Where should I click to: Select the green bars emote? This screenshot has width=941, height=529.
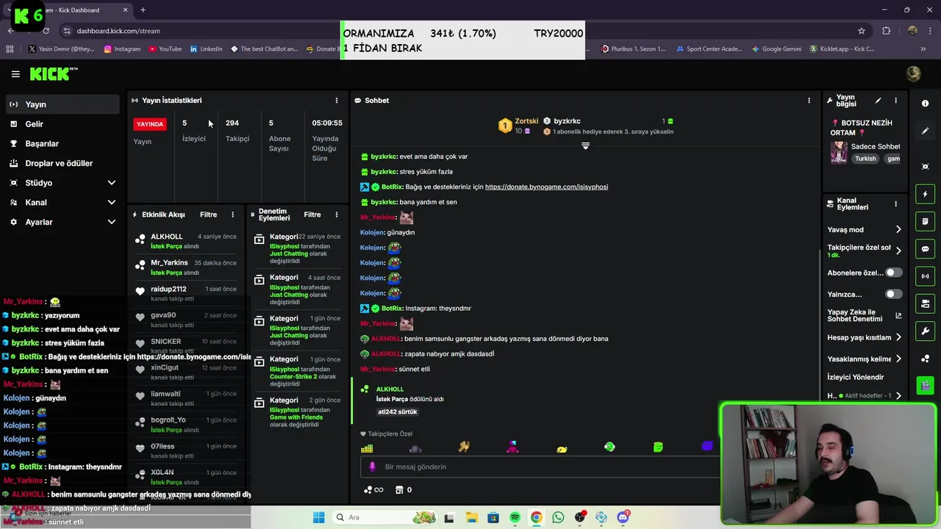click(x=367, y=447)
